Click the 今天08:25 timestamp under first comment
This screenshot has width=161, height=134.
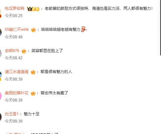(13, 16)
